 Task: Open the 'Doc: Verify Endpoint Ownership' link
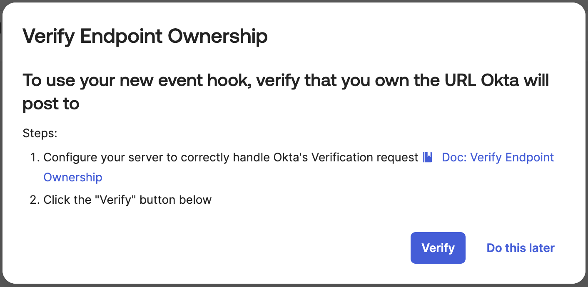click(498, 157)
